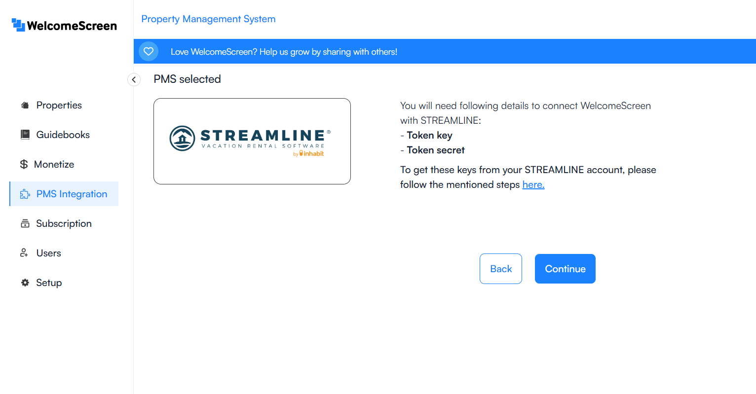
Task: Click the Back button
Action: [x=501, y=269]
